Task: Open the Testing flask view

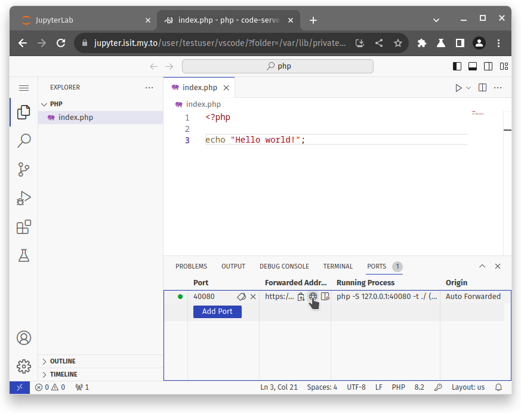Action: [x=24, y=255]
